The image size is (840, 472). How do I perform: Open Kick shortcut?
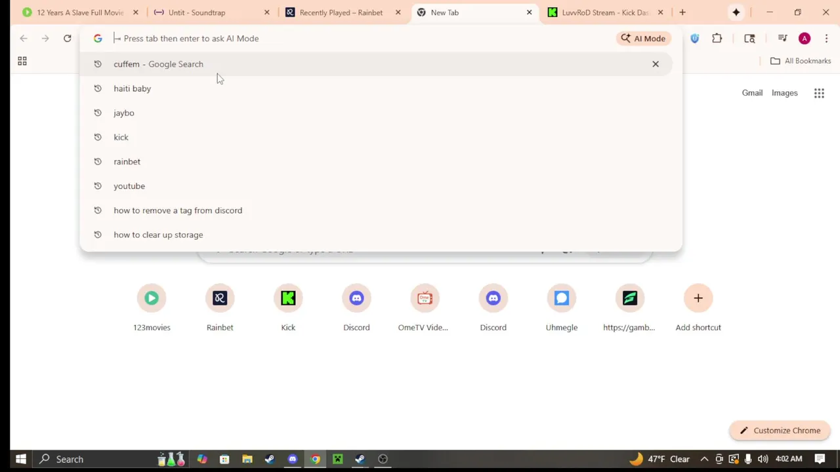click(288, 309)
